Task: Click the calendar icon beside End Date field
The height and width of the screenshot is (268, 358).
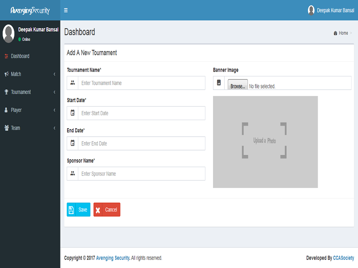Action: [72, 143]
